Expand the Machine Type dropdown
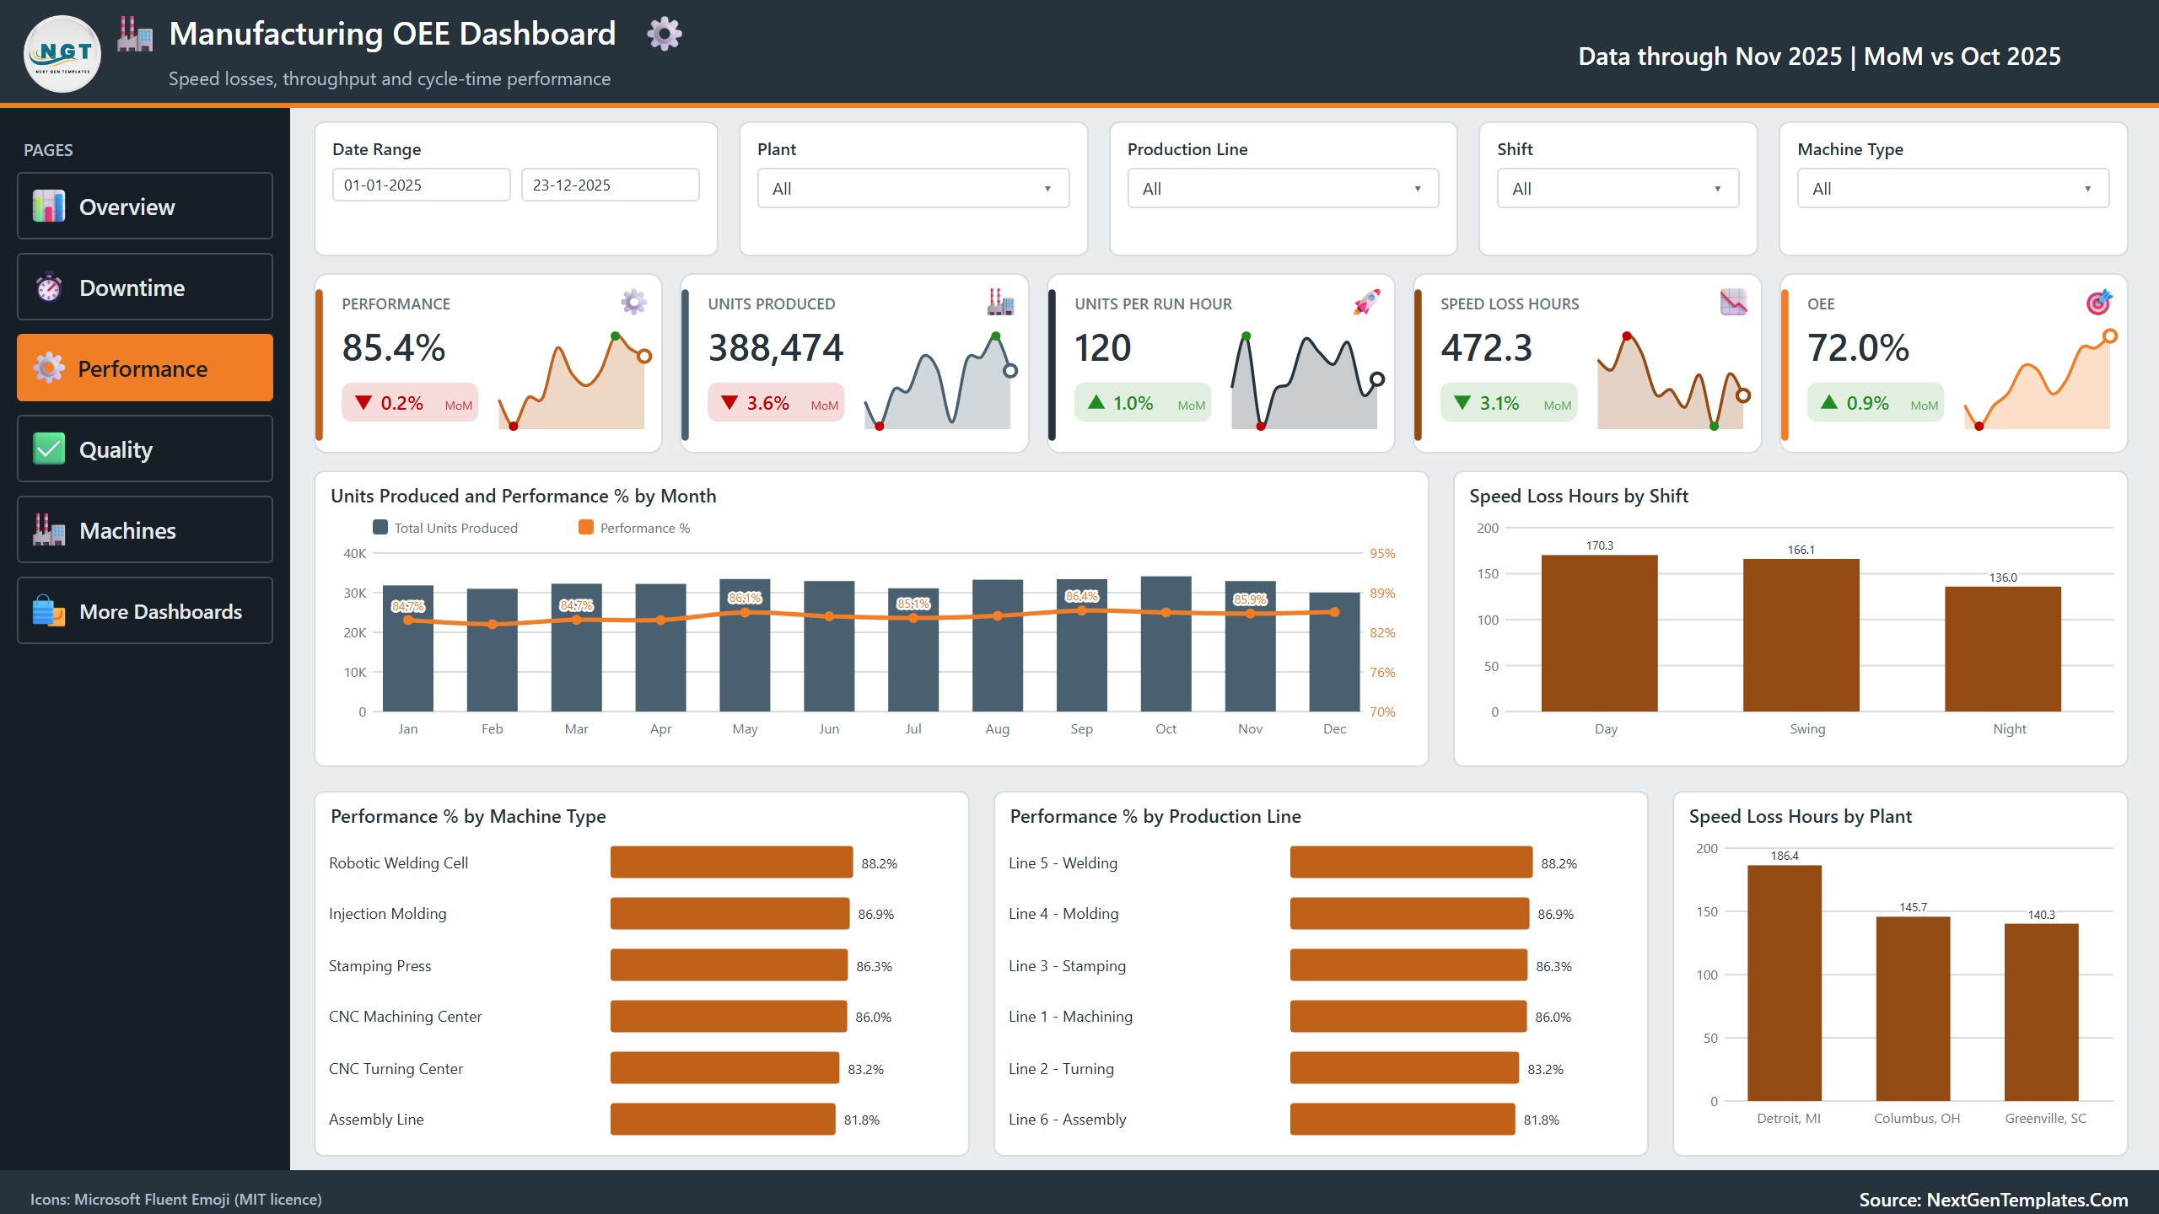 (x=1952, y=188)
